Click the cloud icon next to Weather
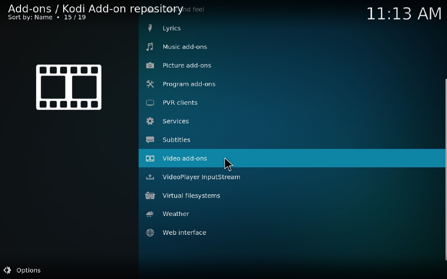This screenshot has width=447, height=279. (x=149, y=214)
